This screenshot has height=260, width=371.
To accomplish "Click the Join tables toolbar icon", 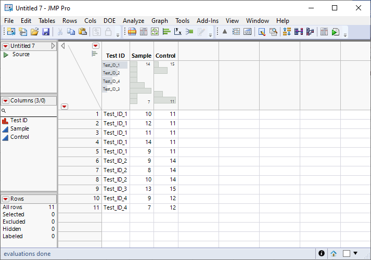I will pyautogui.click(x=299, y=31).
